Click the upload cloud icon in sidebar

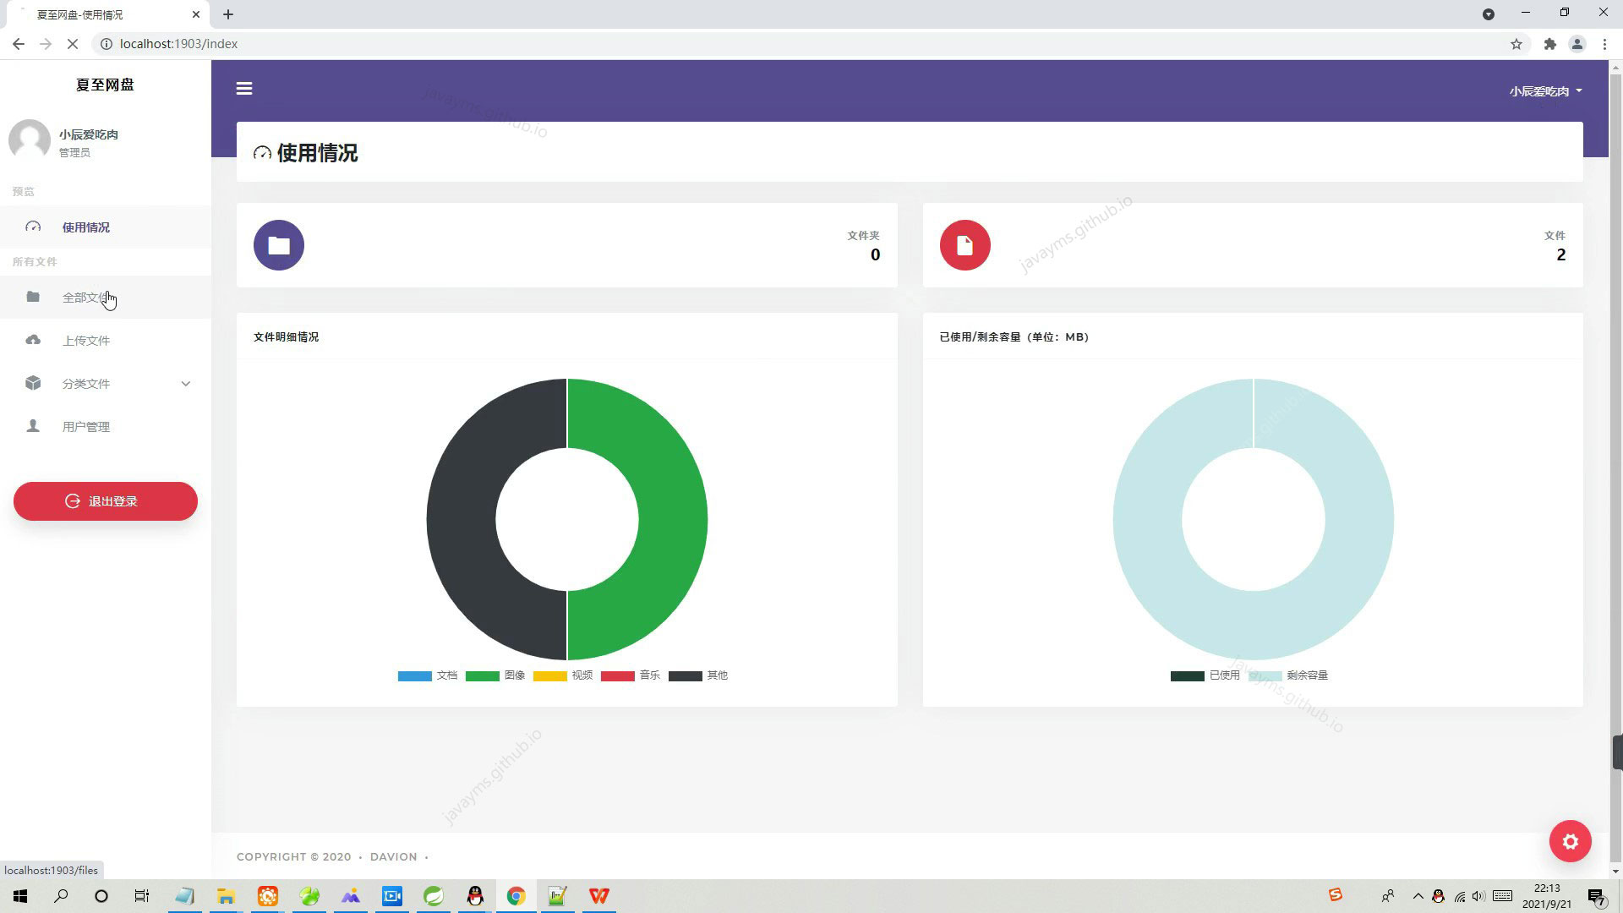(x=33, y=340)
